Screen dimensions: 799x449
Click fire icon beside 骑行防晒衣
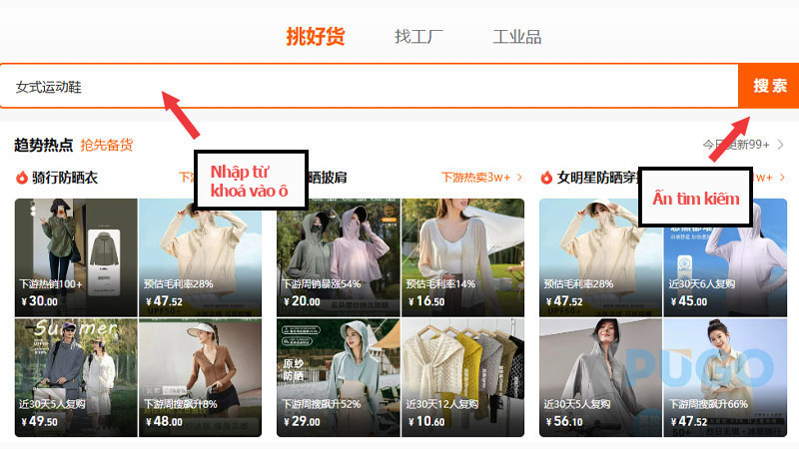(x=22, y=178)
